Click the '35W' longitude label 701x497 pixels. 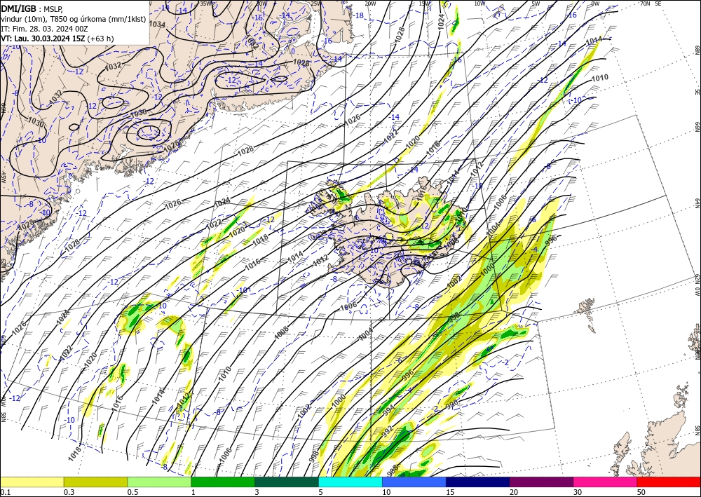205,4
